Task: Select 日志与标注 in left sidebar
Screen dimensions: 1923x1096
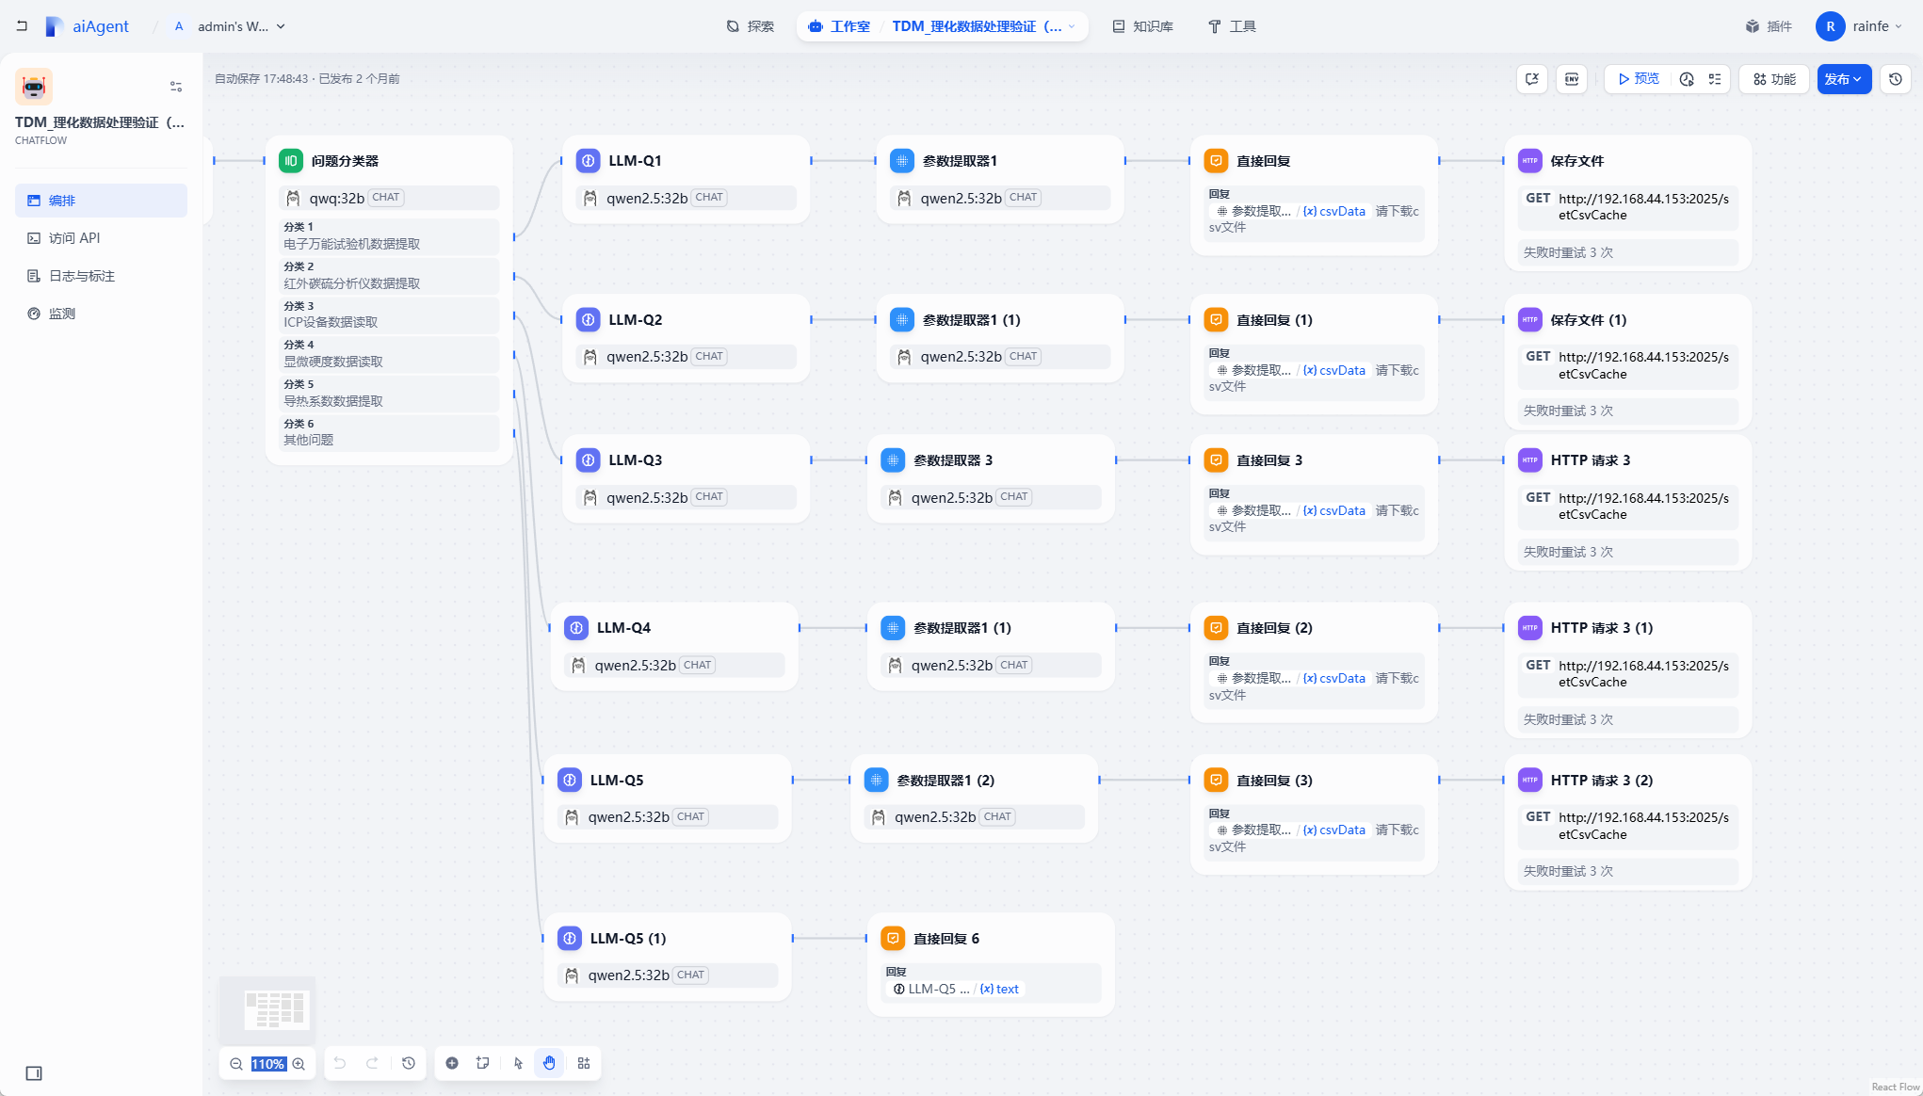Action: point(82,276)
